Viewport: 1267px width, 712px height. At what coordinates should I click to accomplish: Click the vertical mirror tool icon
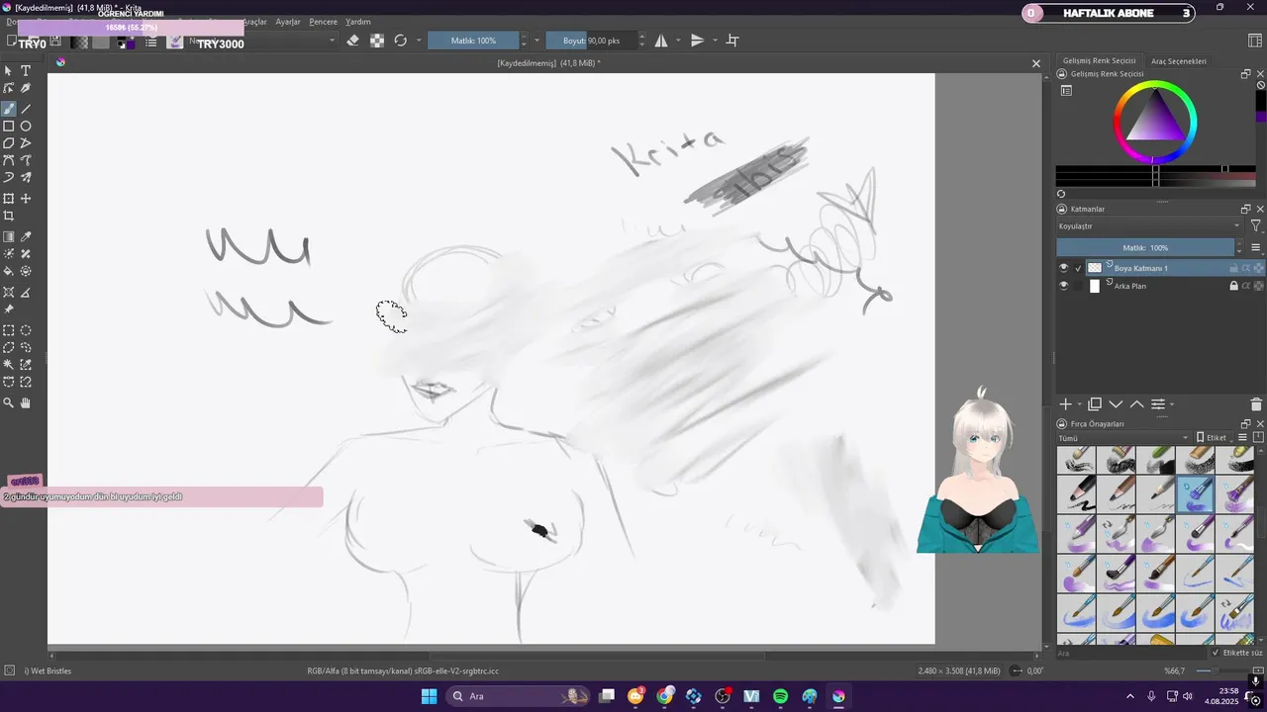click(x=698, y=41)
